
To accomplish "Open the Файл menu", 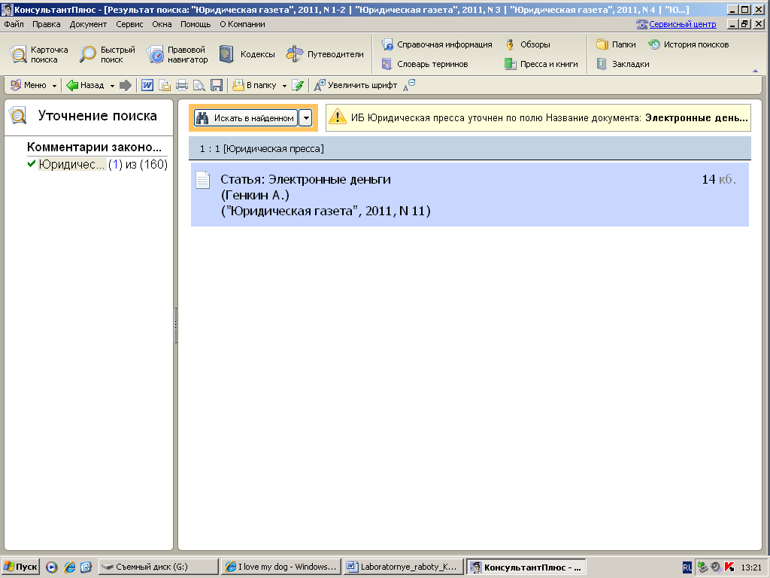I will point(14,24).
